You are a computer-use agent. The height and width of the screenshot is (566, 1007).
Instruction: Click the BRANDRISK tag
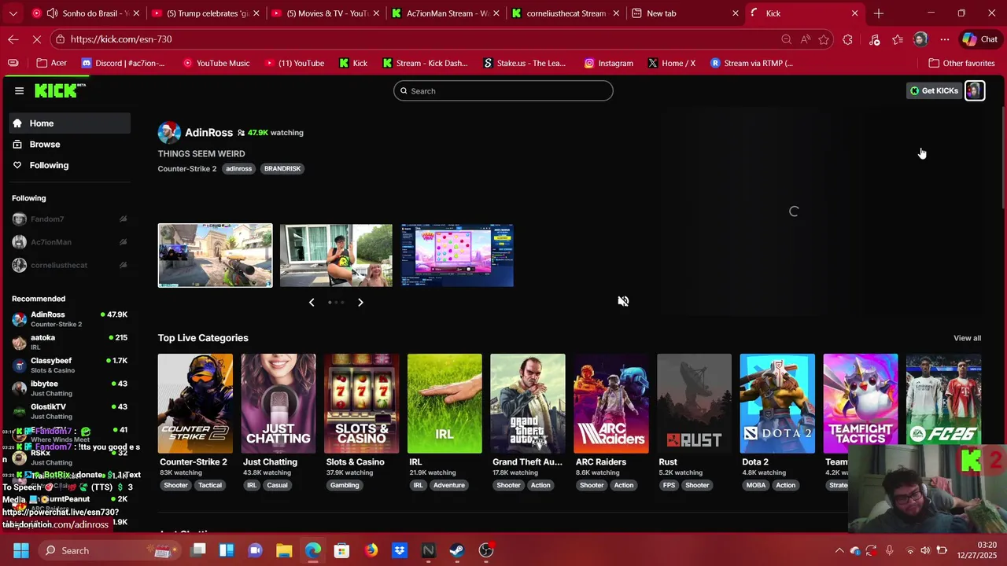(x=282, y=168)
